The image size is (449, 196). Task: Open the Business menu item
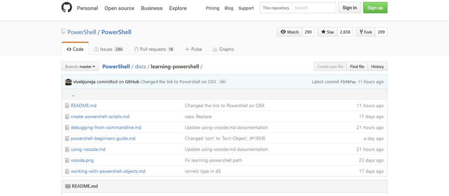[x=152, y=8]
